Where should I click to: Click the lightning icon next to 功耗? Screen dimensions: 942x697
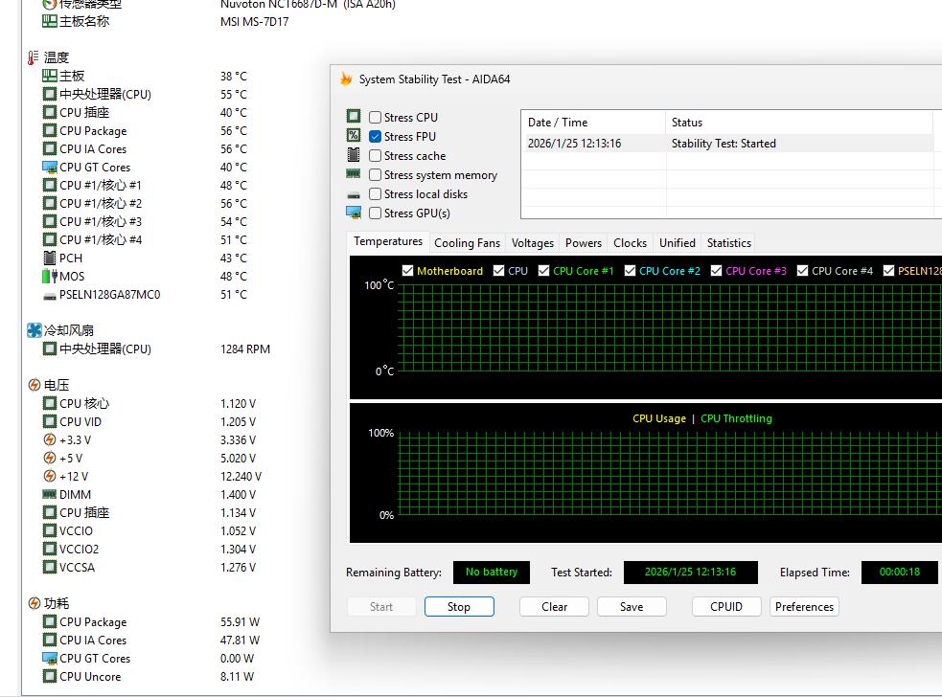tap(34, 603)
